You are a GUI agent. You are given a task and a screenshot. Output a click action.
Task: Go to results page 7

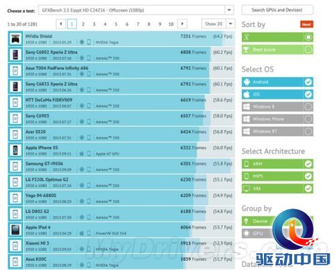pyautogui.click(x=138, y=24)
